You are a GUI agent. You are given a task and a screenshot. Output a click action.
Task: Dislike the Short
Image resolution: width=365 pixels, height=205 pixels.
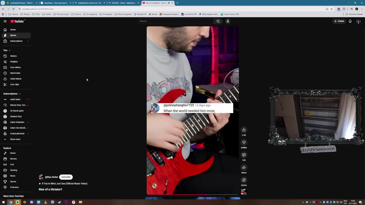click(244, 142)
